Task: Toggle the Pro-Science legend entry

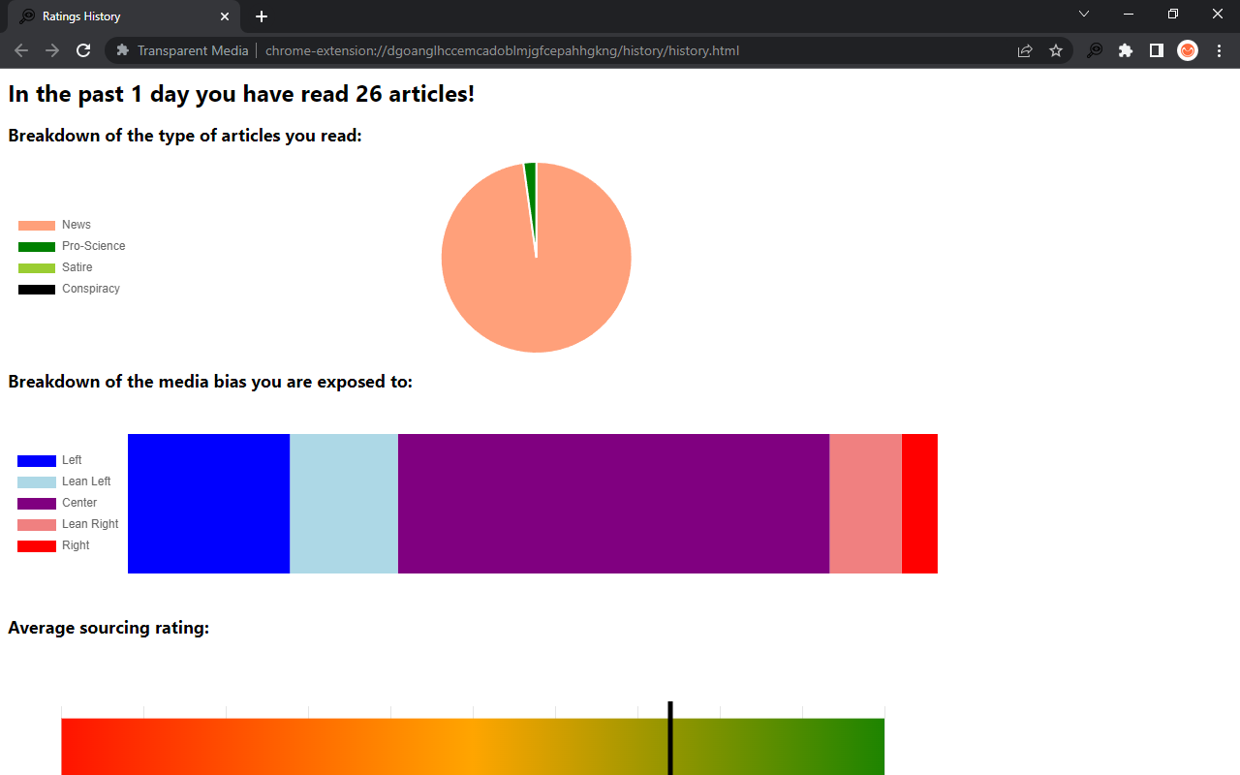Action: pyautogui.click(x=72, y=246)
